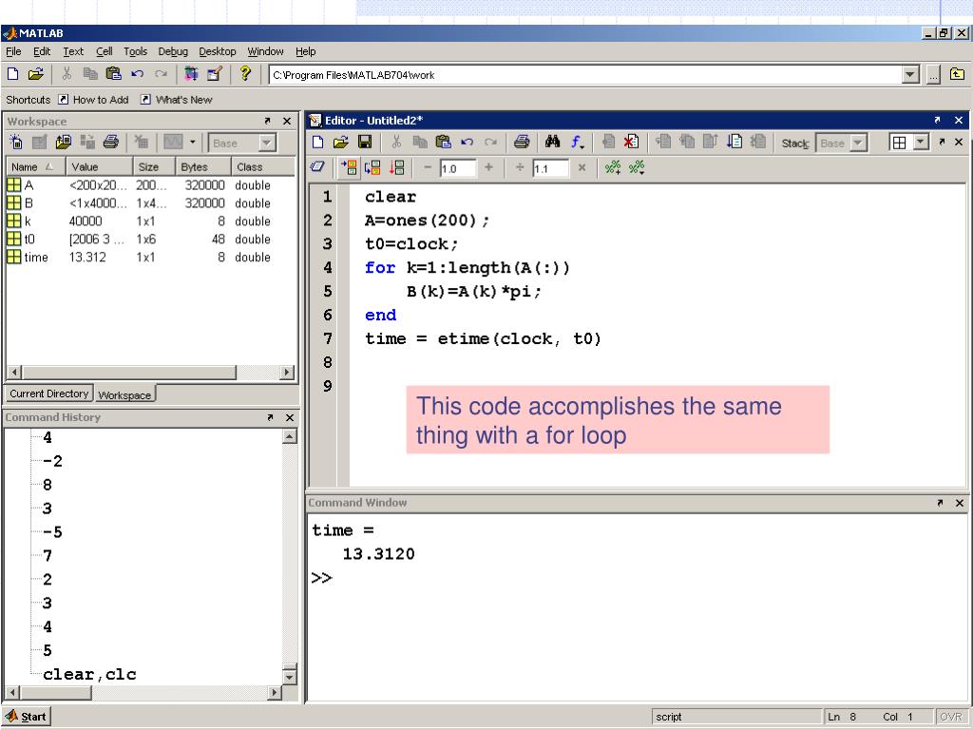Click Open file icon in Editor toolbar
Viewport: 973px width, 730px height.
(x=341, y=143)
